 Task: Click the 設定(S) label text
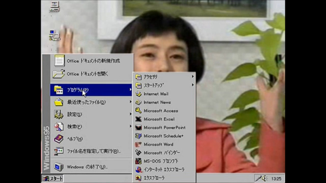[x=74, y=114]
